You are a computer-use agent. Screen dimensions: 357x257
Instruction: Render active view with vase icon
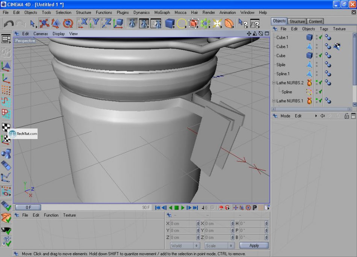pos(132,23)
